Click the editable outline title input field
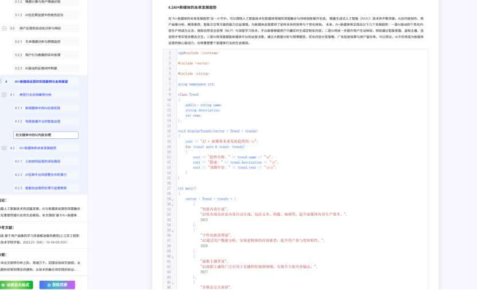This screenshot has width=477, height=290. pos(46,135)
